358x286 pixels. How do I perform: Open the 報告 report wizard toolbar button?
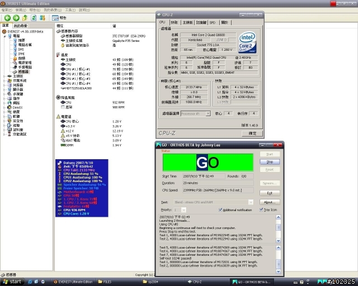(59, 18)
